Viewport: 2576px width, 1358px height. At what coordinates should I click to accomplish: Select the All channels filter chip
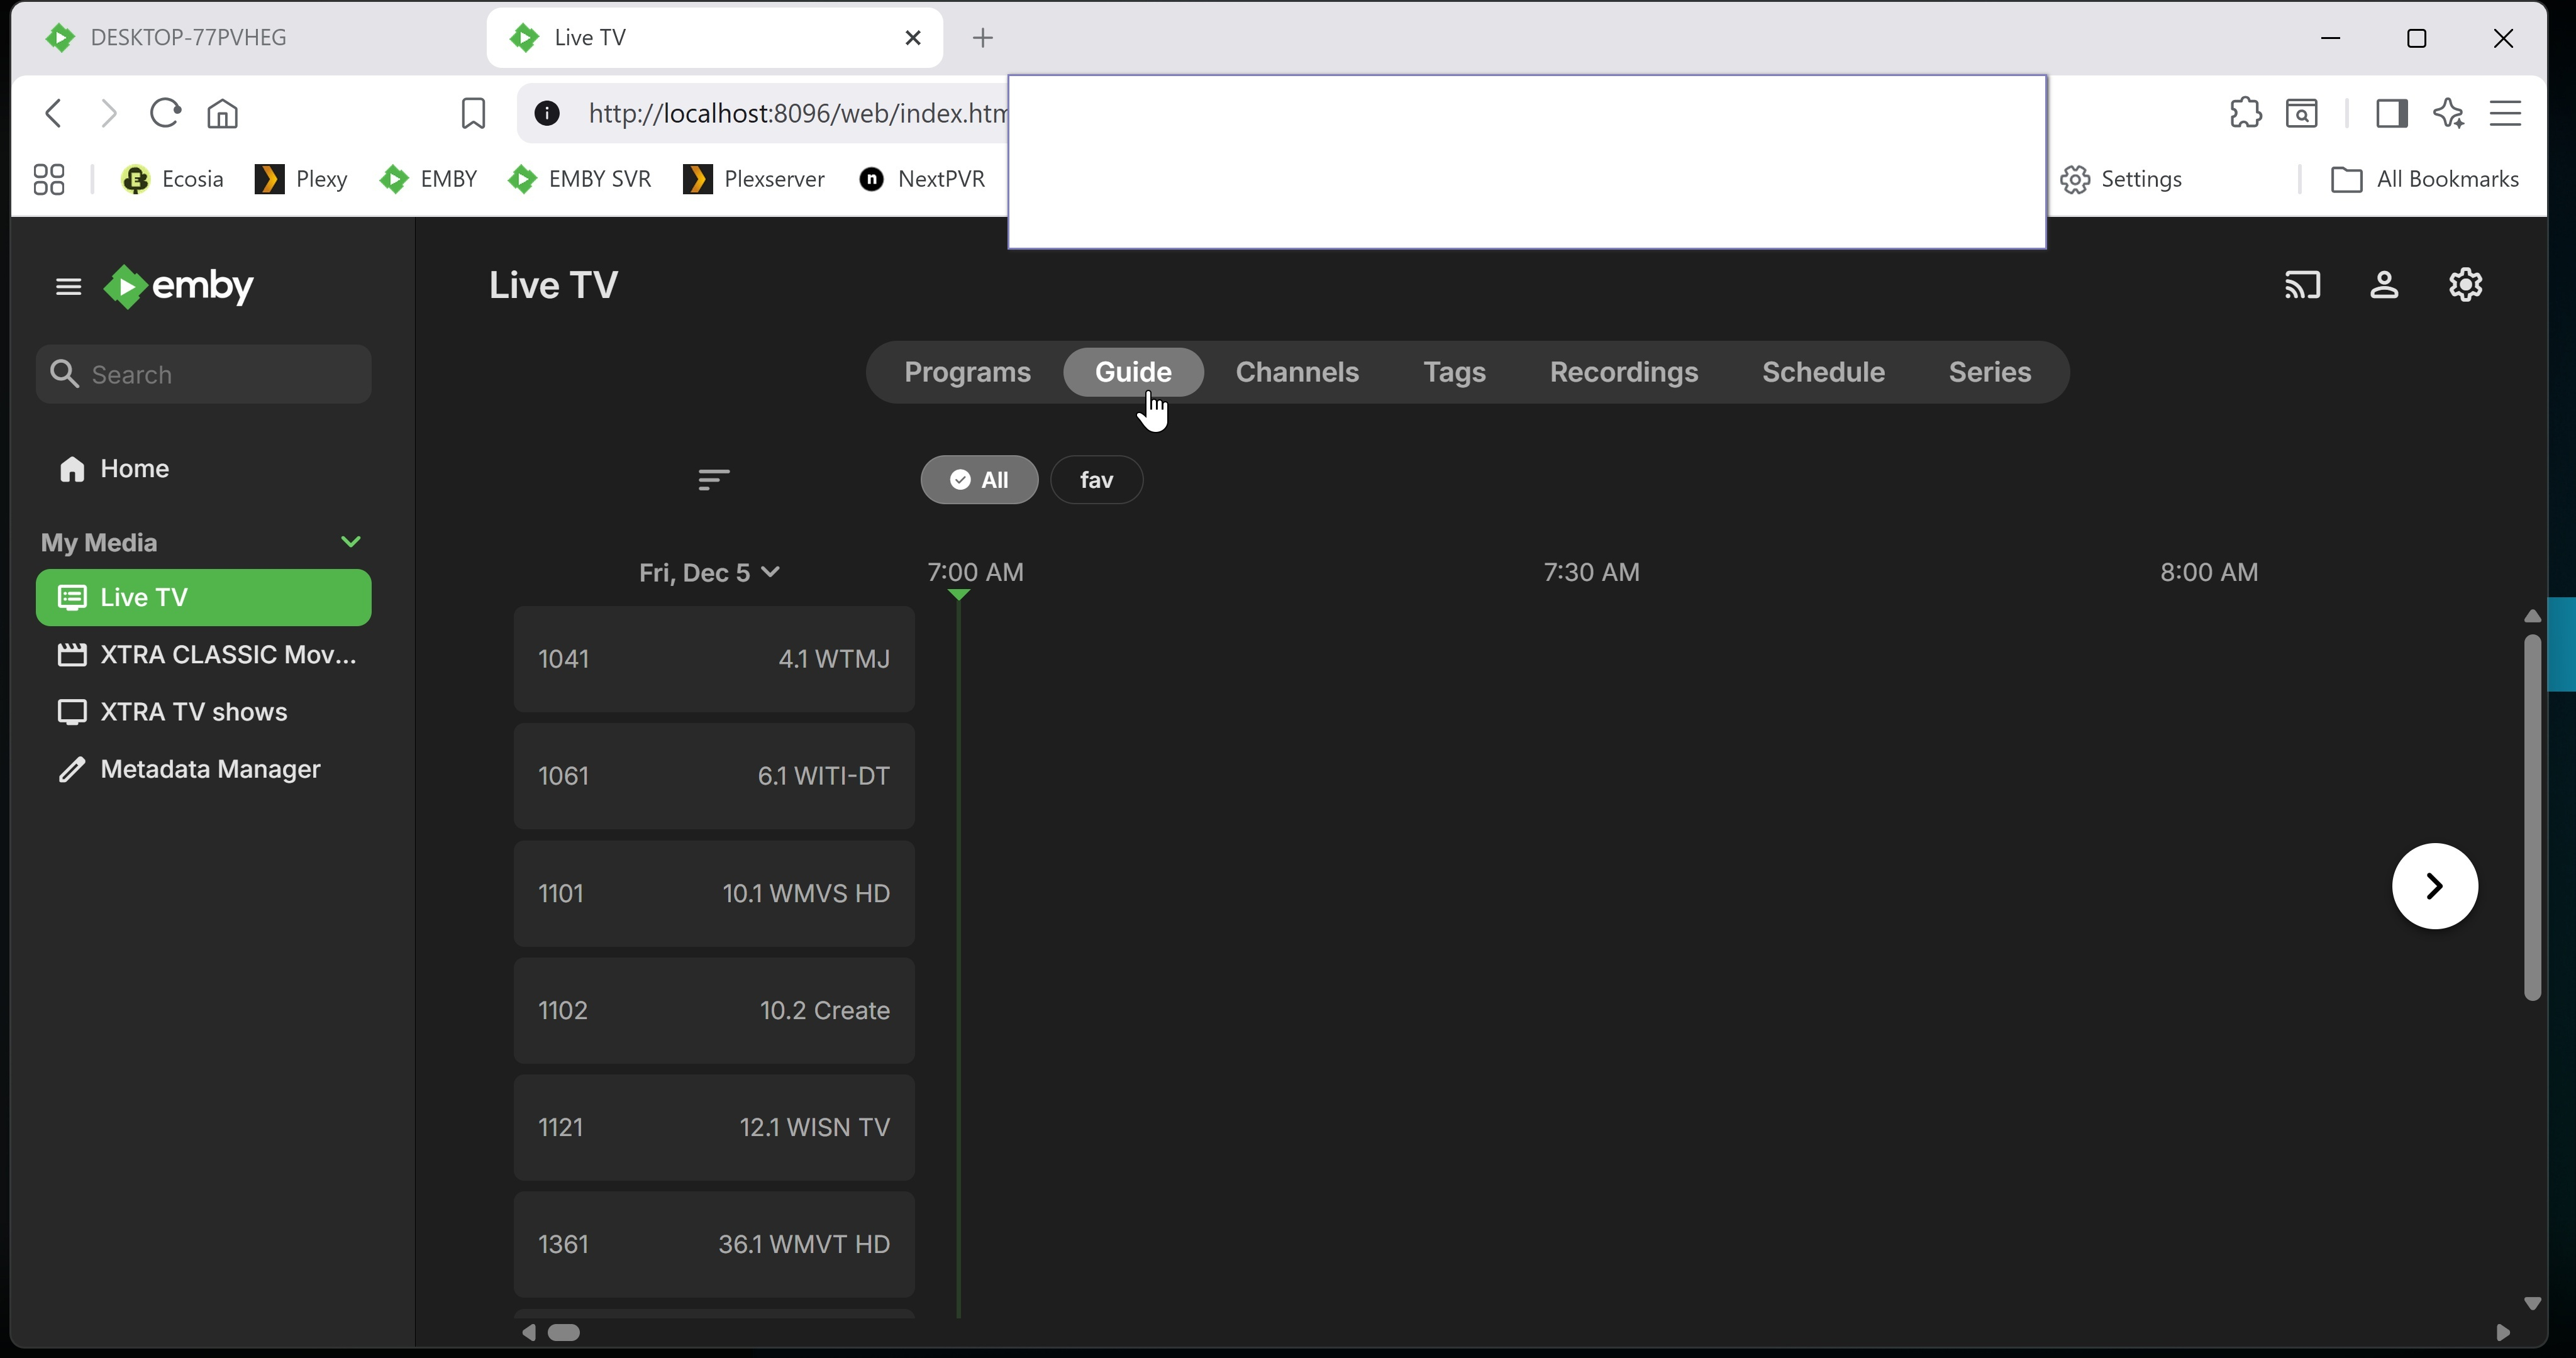click(x=979, y=480)
